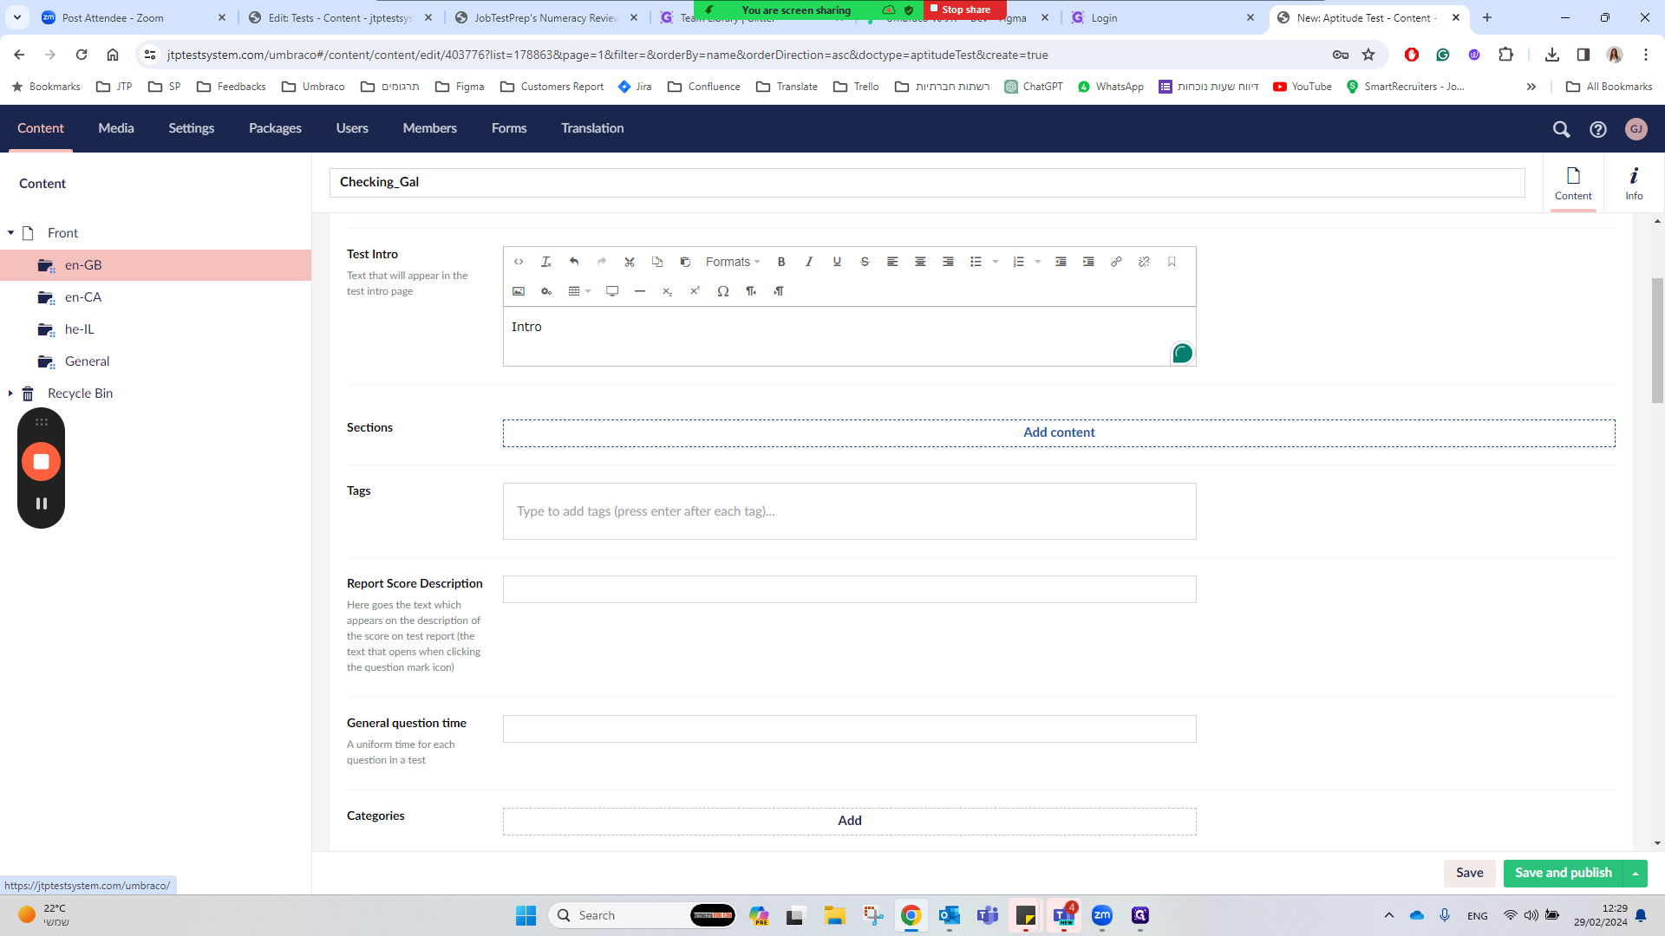
Task: Click Add content in Sections
Action: pos(1059,432)
